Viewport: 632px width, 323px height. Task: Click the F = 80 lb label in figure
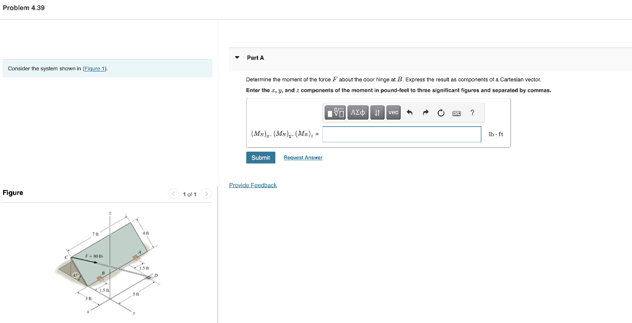(x=94, y=256)
